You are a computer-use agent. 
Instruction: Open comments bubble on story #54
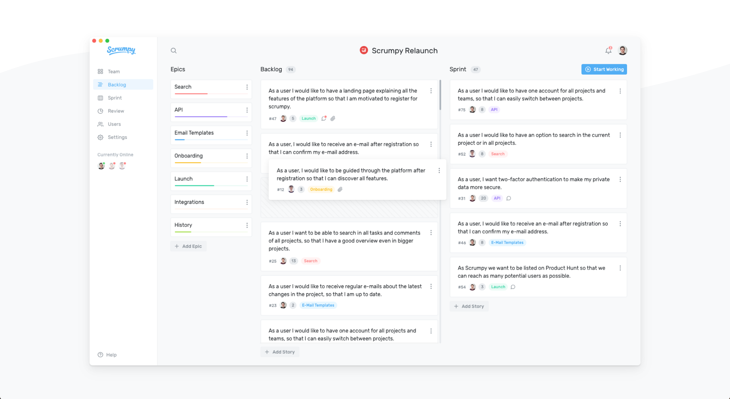coord(513,287)
